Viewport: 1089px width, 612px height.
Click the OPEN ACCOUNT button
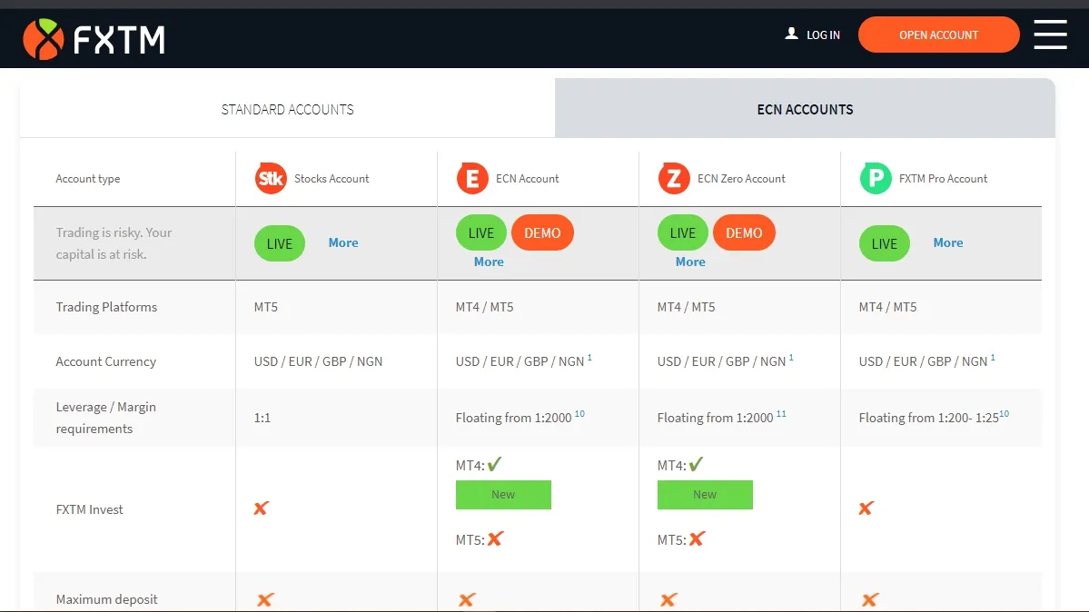pos(938,35)
